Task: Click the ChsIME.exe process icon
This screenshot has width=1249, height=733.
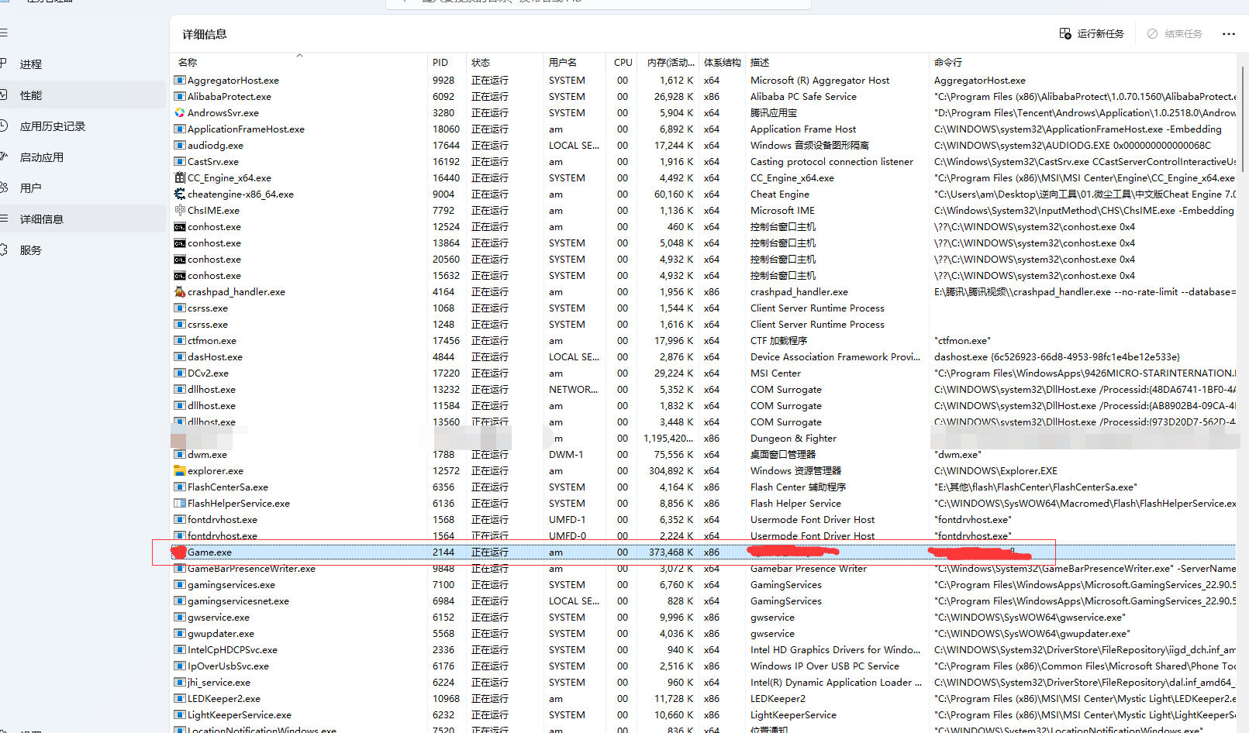Action: click(x=180, y=210)
